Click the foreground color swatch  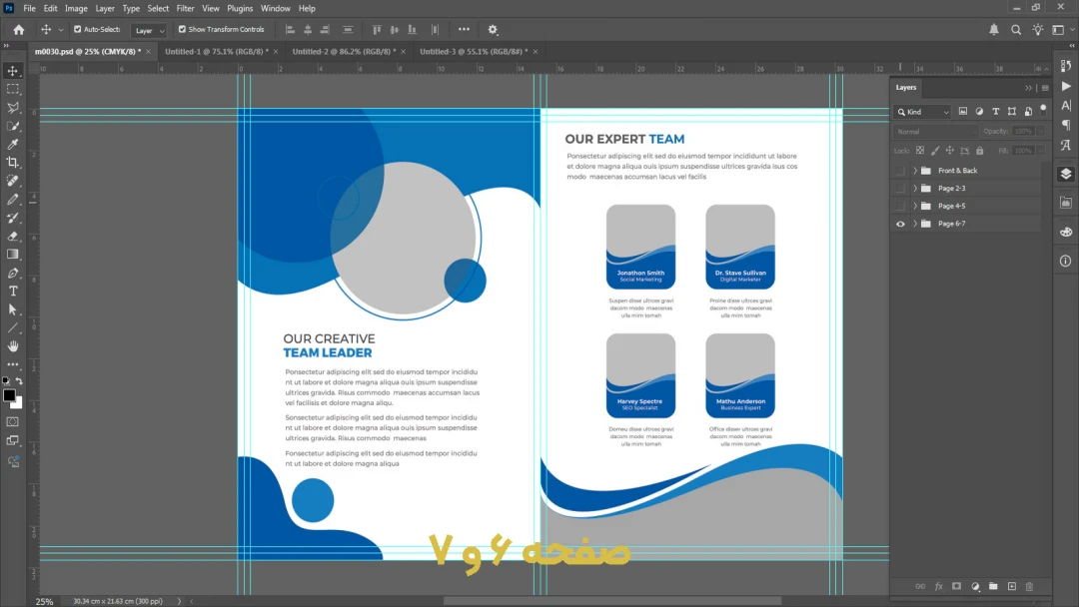(x=9, y=395)
